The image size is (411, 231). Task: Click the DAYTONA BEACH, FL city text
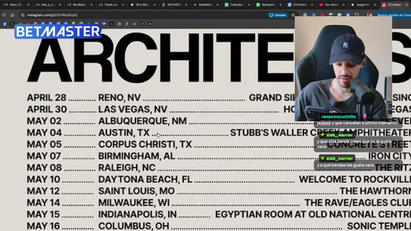click(145, 179)
